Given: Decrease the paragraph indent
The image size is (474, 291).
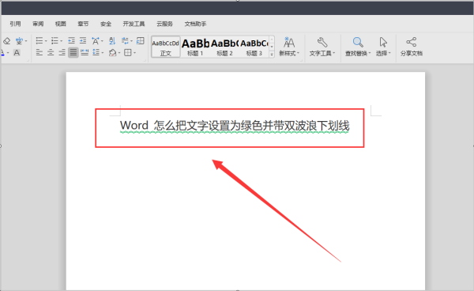Looking at the screenshot, I should point(71,41).
